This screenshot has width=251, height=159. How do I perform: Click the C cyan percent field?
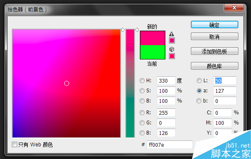click(x=222, y=113)
